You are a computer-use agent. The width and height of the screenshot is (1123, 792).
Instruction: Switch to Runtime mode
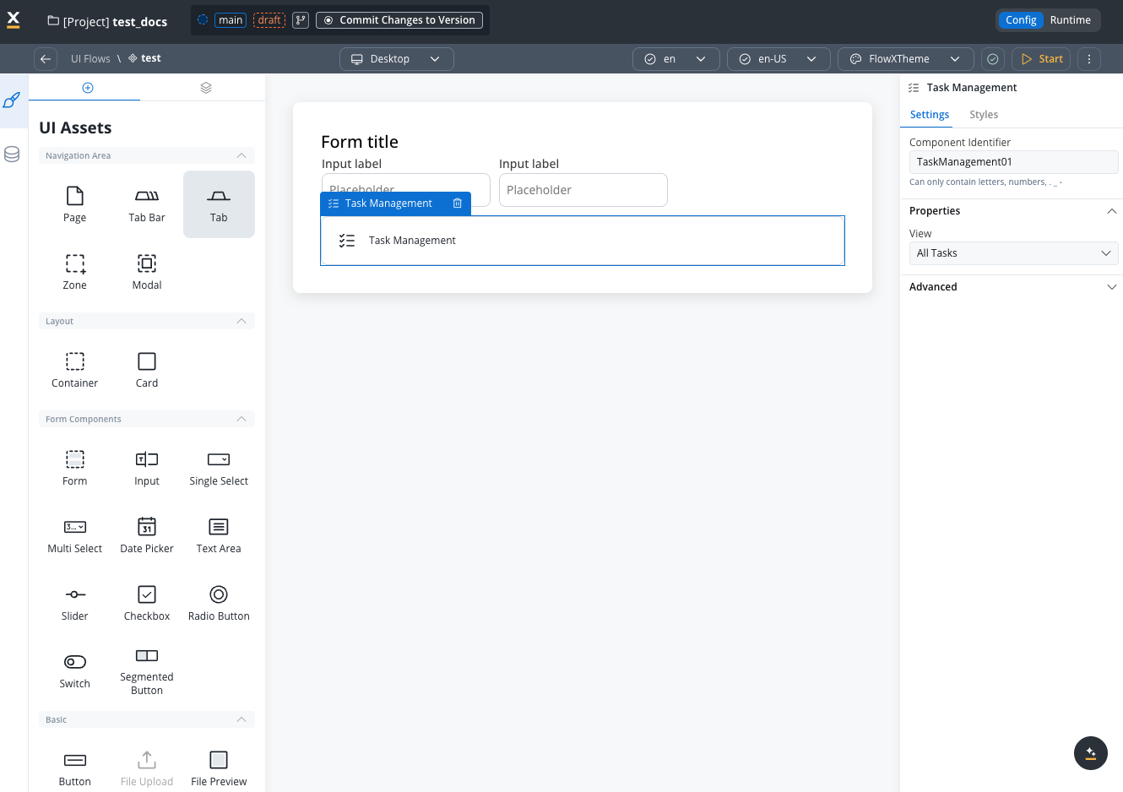click(1070, 20)
